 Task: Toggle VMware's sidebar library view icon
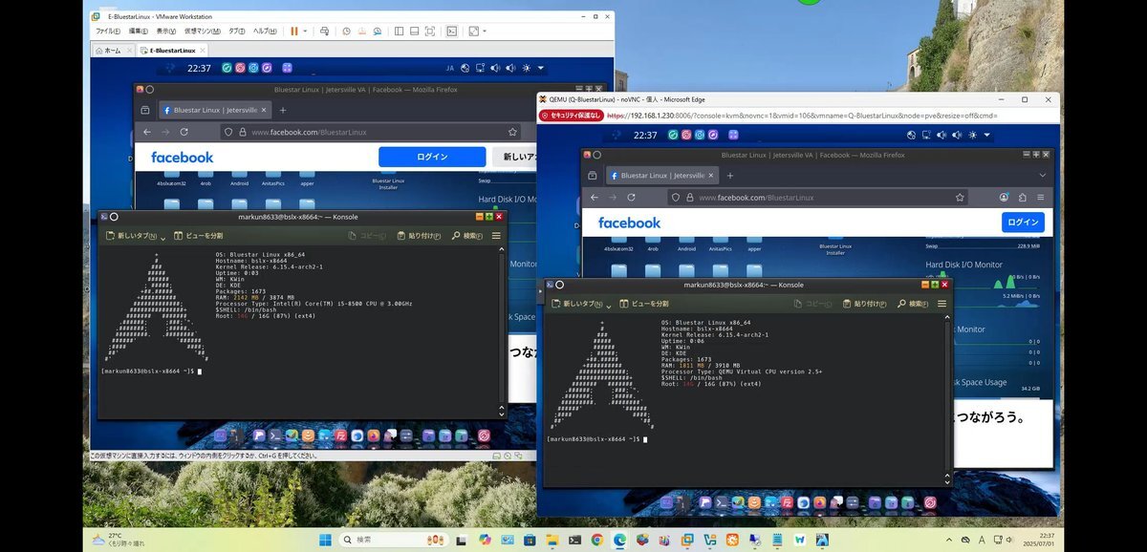(399, 32)
